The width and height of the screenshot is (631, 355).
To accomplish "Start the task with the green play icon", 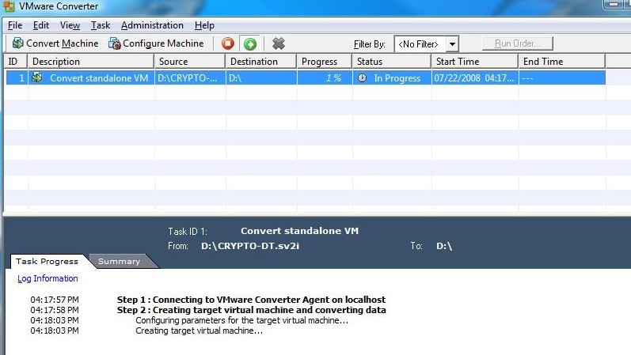I will pos(250,43).
